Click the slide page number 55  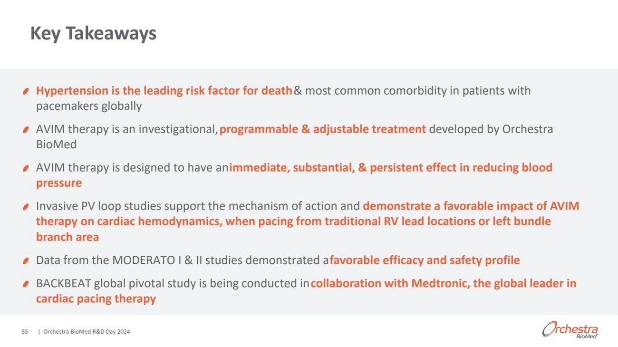coord(25,332)
